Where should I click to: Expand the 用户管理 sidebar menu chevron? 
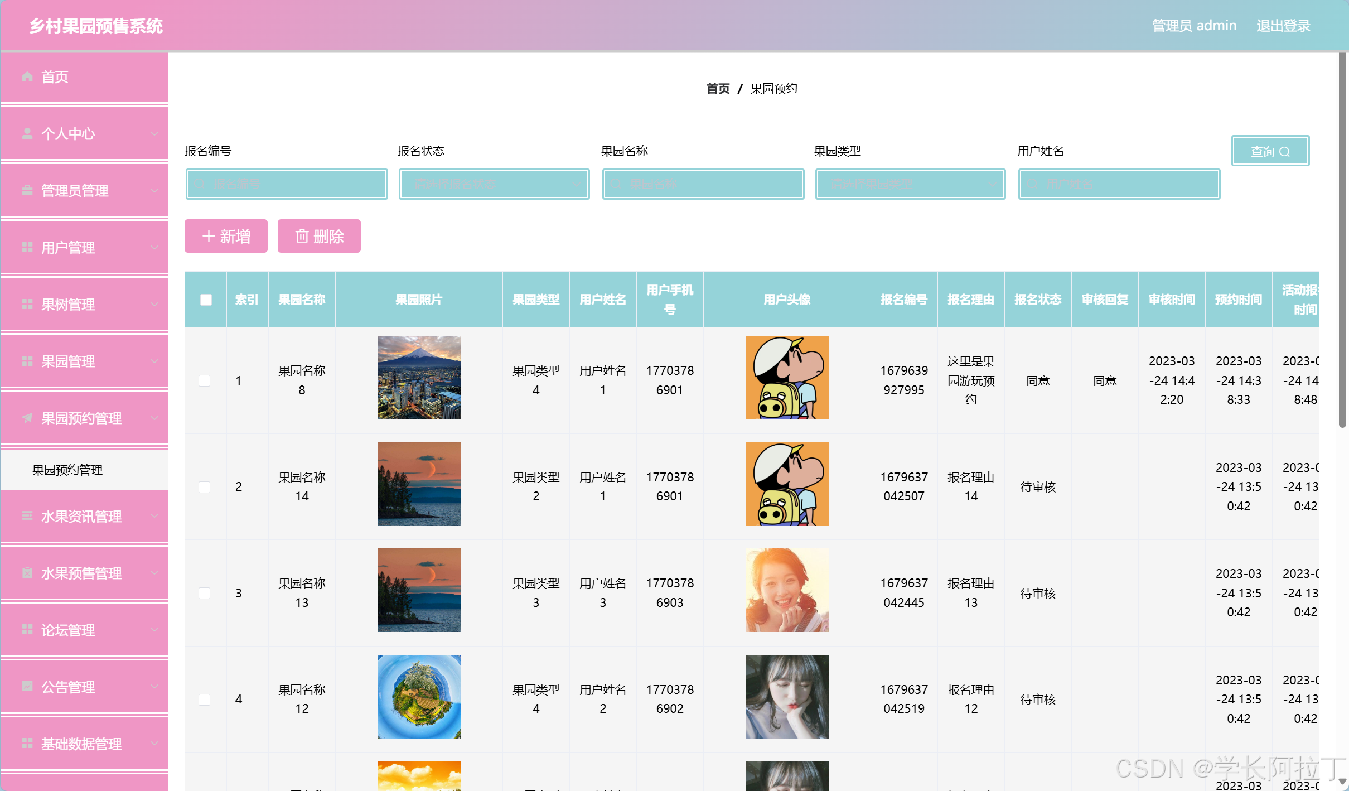[x=154, y=248]
